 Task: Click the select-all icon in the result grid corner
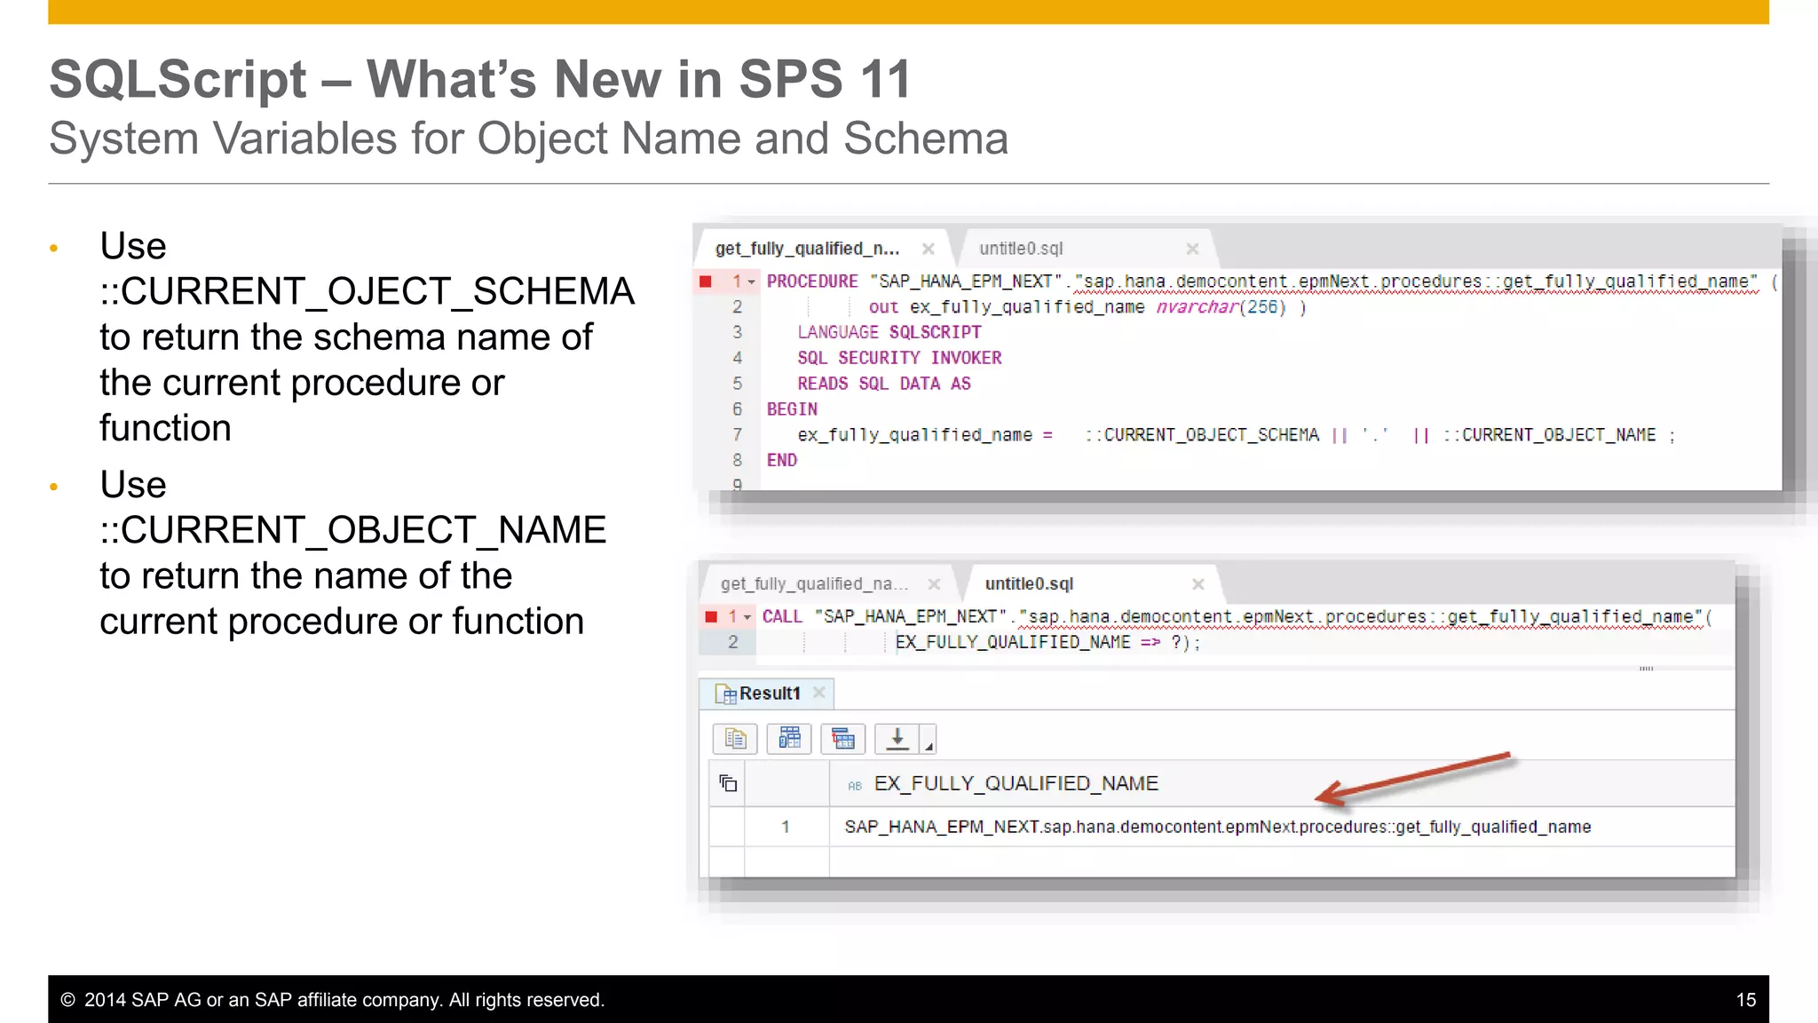pos(728,783)
